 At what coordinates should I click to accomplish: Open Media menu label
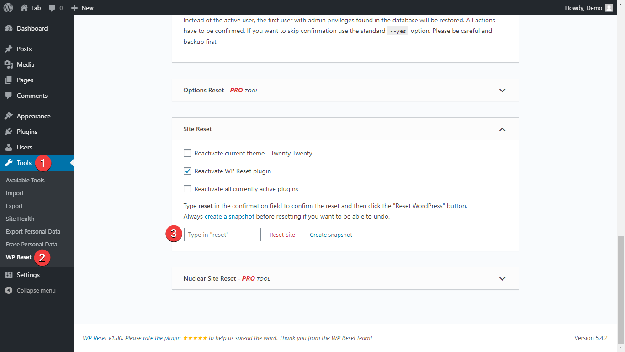coord(26,64)
